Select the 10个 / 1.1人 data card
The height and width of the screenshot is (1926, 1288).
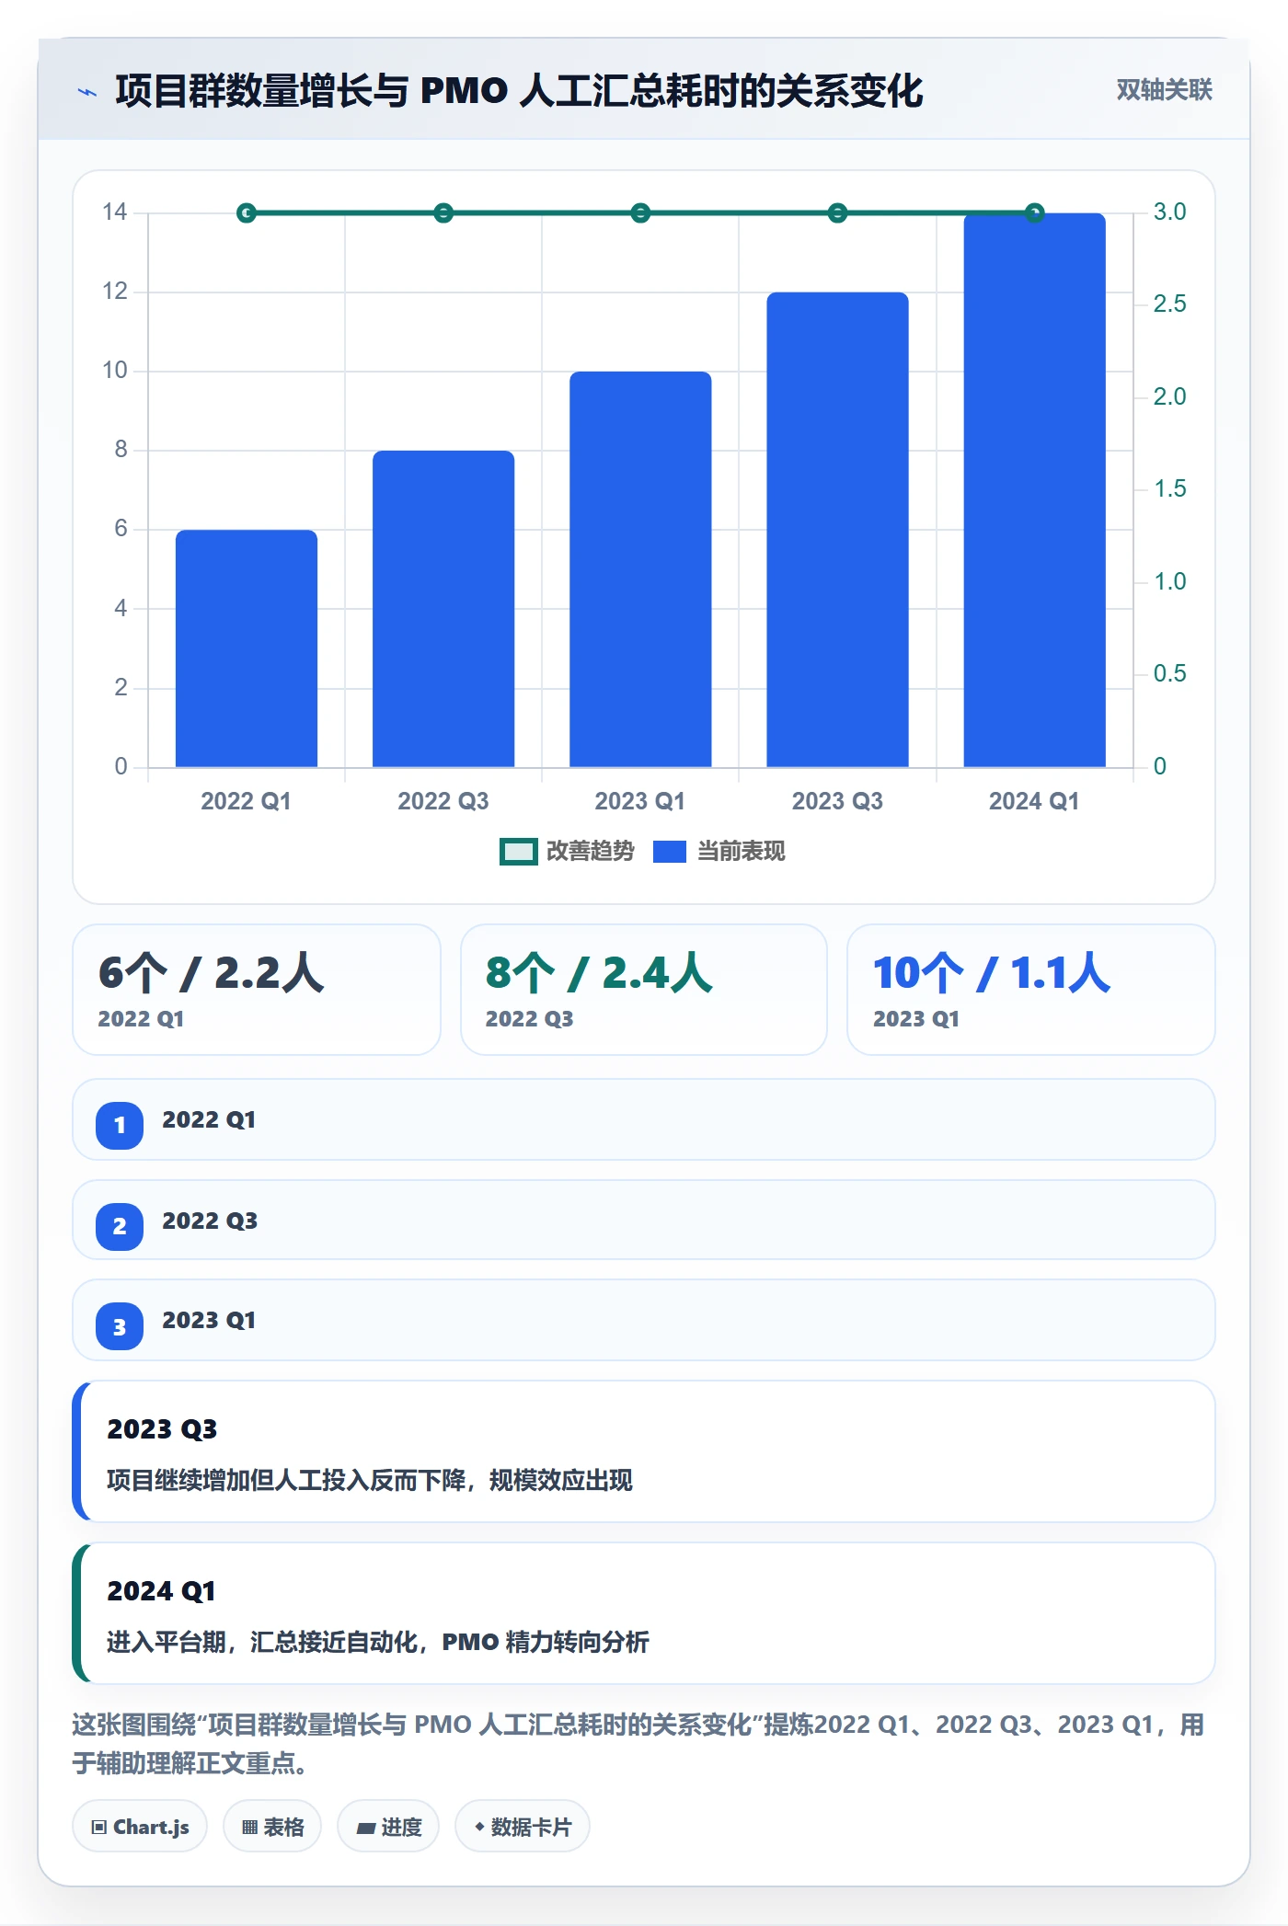[x=1031, y=990]
